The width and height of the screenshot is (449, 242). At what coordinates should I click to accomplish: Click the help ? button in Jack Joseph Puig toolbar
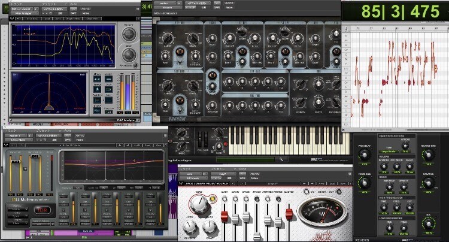(x=350, y=183)
